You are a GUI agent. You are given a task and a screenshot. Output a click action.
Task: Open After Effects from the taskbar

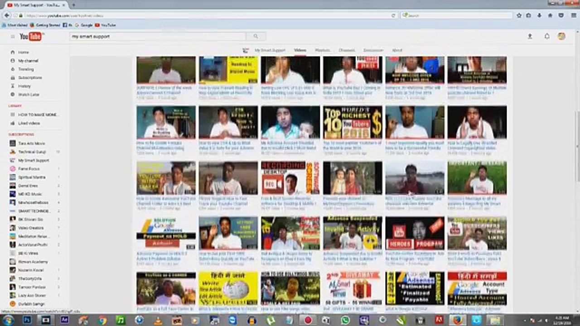[64, 320]
